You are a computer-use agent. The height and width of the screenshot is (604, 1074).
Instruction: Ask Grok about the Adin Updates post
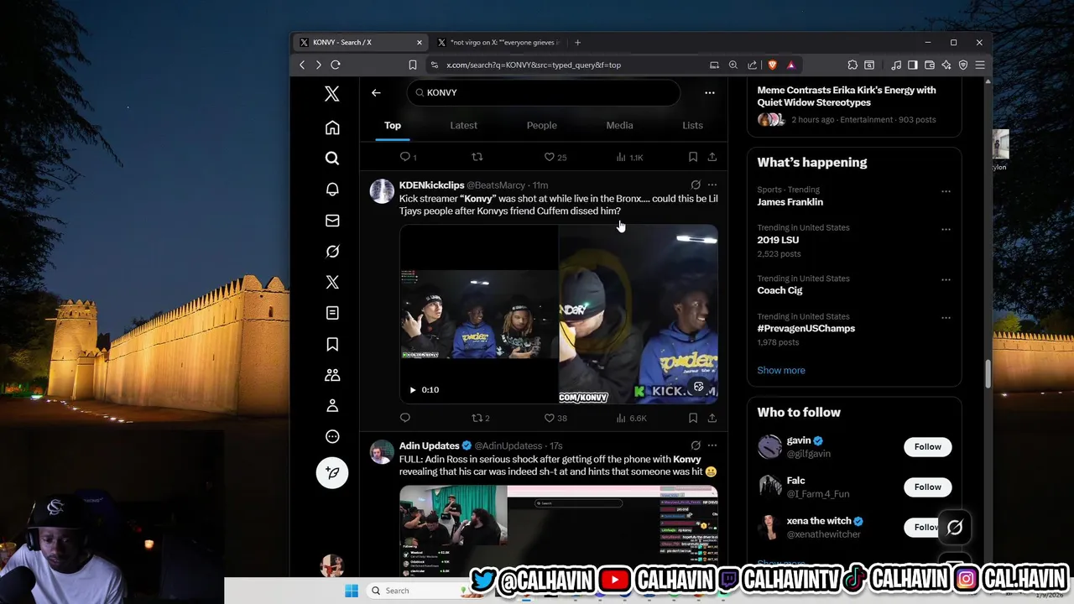tap(696, 445)
